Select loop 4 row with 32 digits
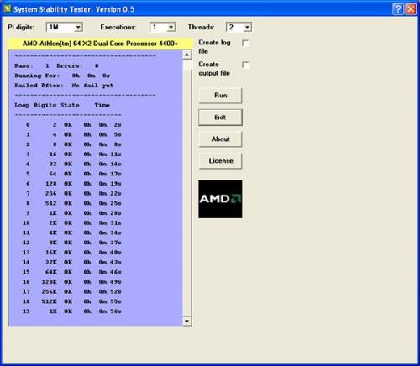 pos(74,164)
